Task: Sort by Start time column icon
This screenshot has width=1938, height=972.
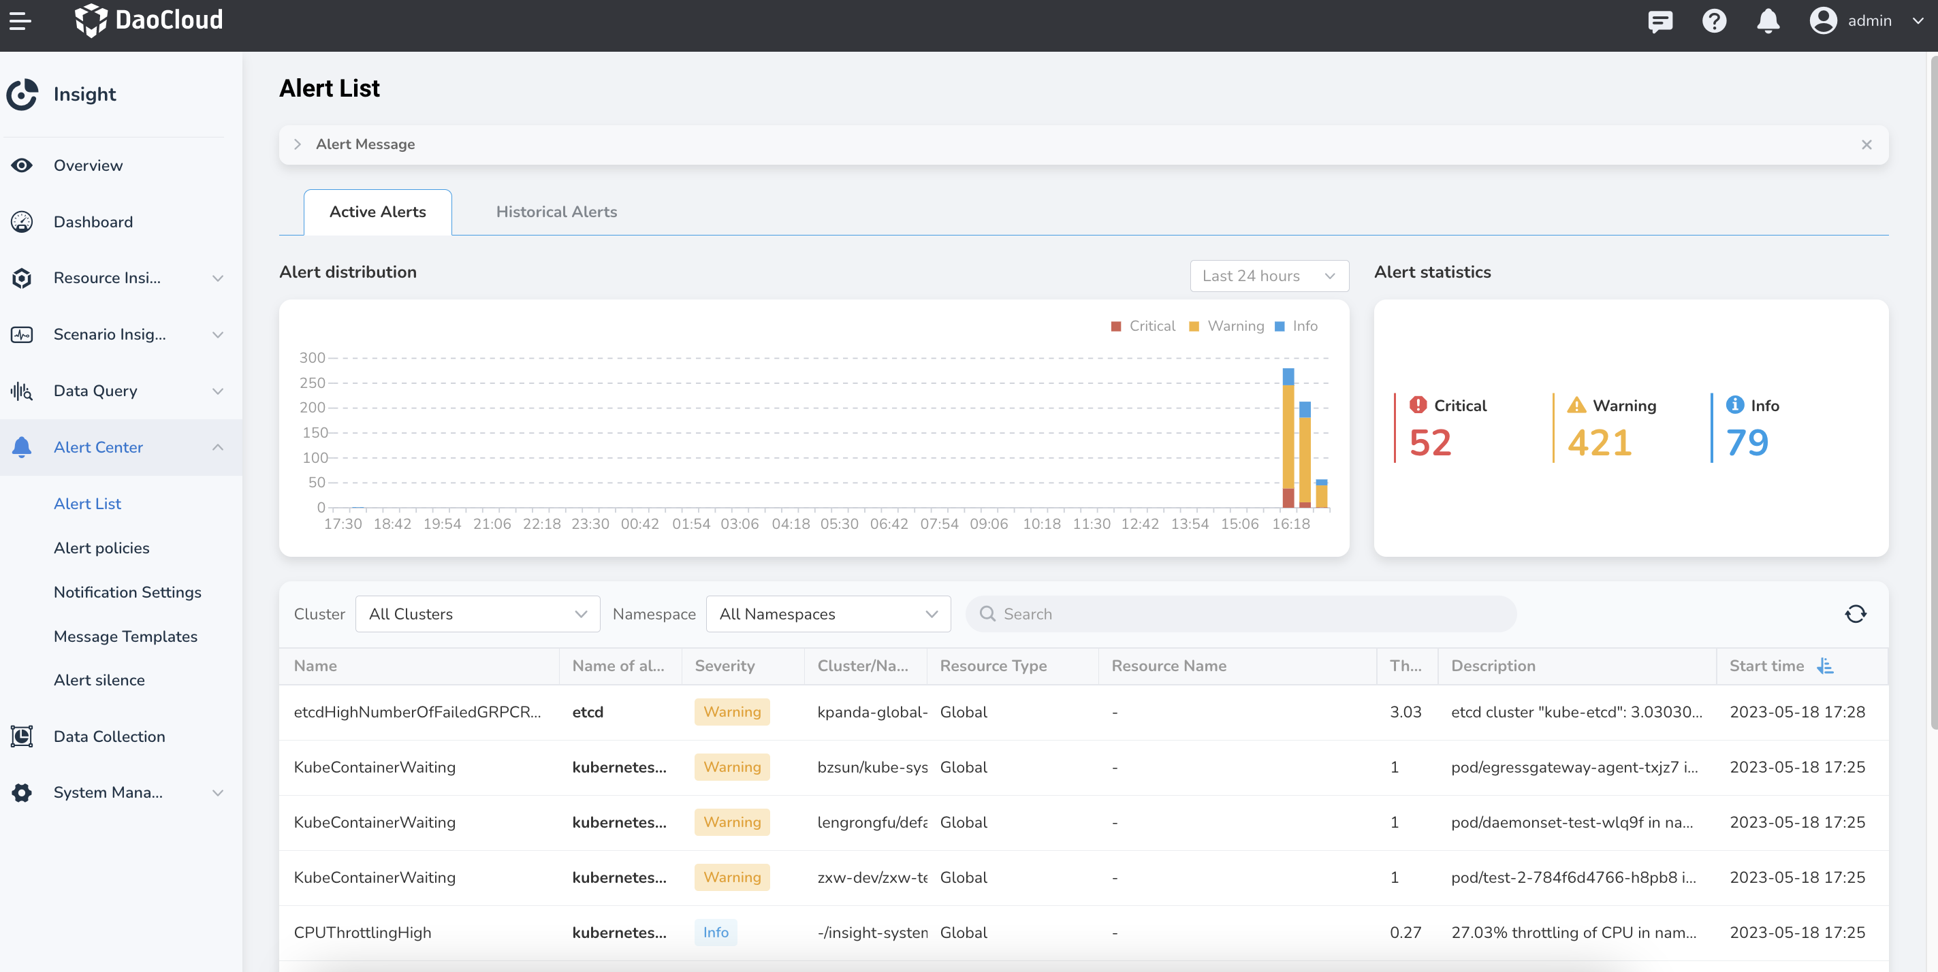Action: click(1824, 666)
